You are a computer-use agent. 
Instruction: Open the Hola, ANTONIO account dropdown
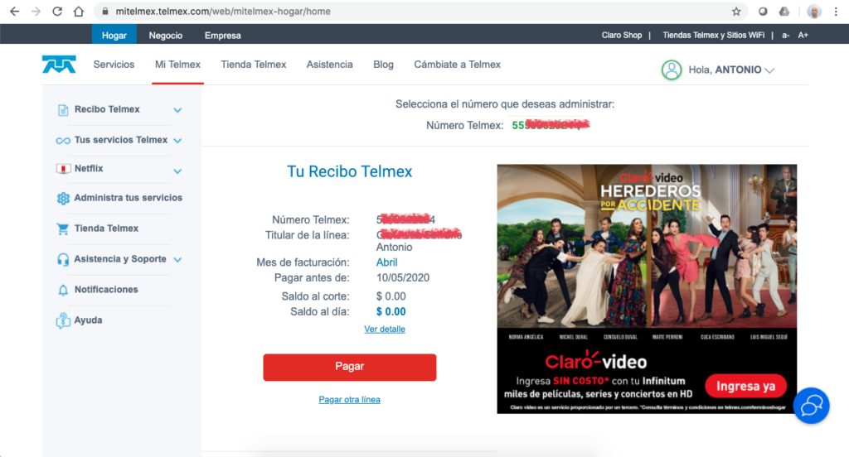coord(731,70)
